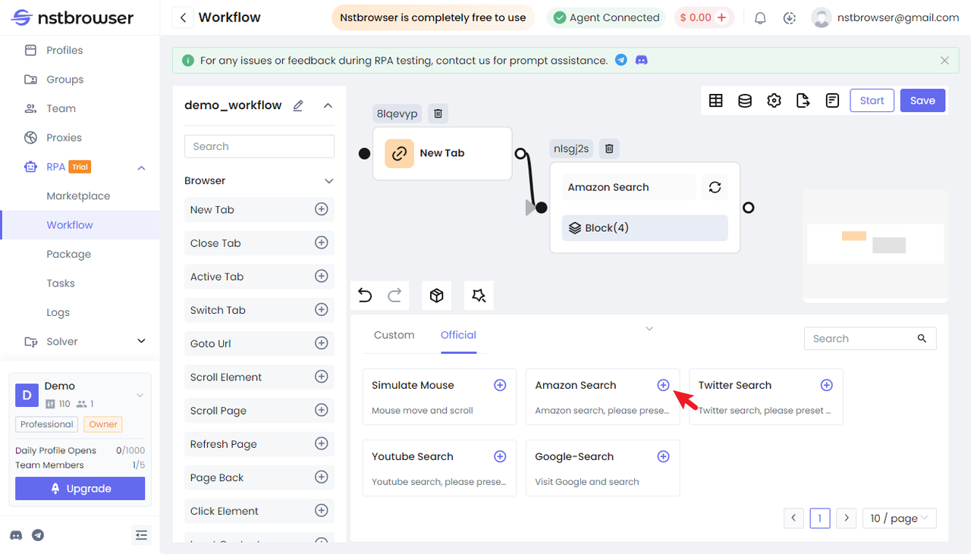The width and height of the screenshot is (971, 554).
Task: Add balance with the plus beside $0.00
Action: click(x=721, y=17)
